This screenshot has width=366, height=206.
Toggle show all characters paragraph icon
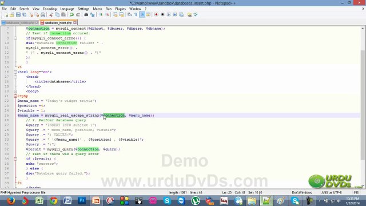pyautogui.click(x=136, y=15)
